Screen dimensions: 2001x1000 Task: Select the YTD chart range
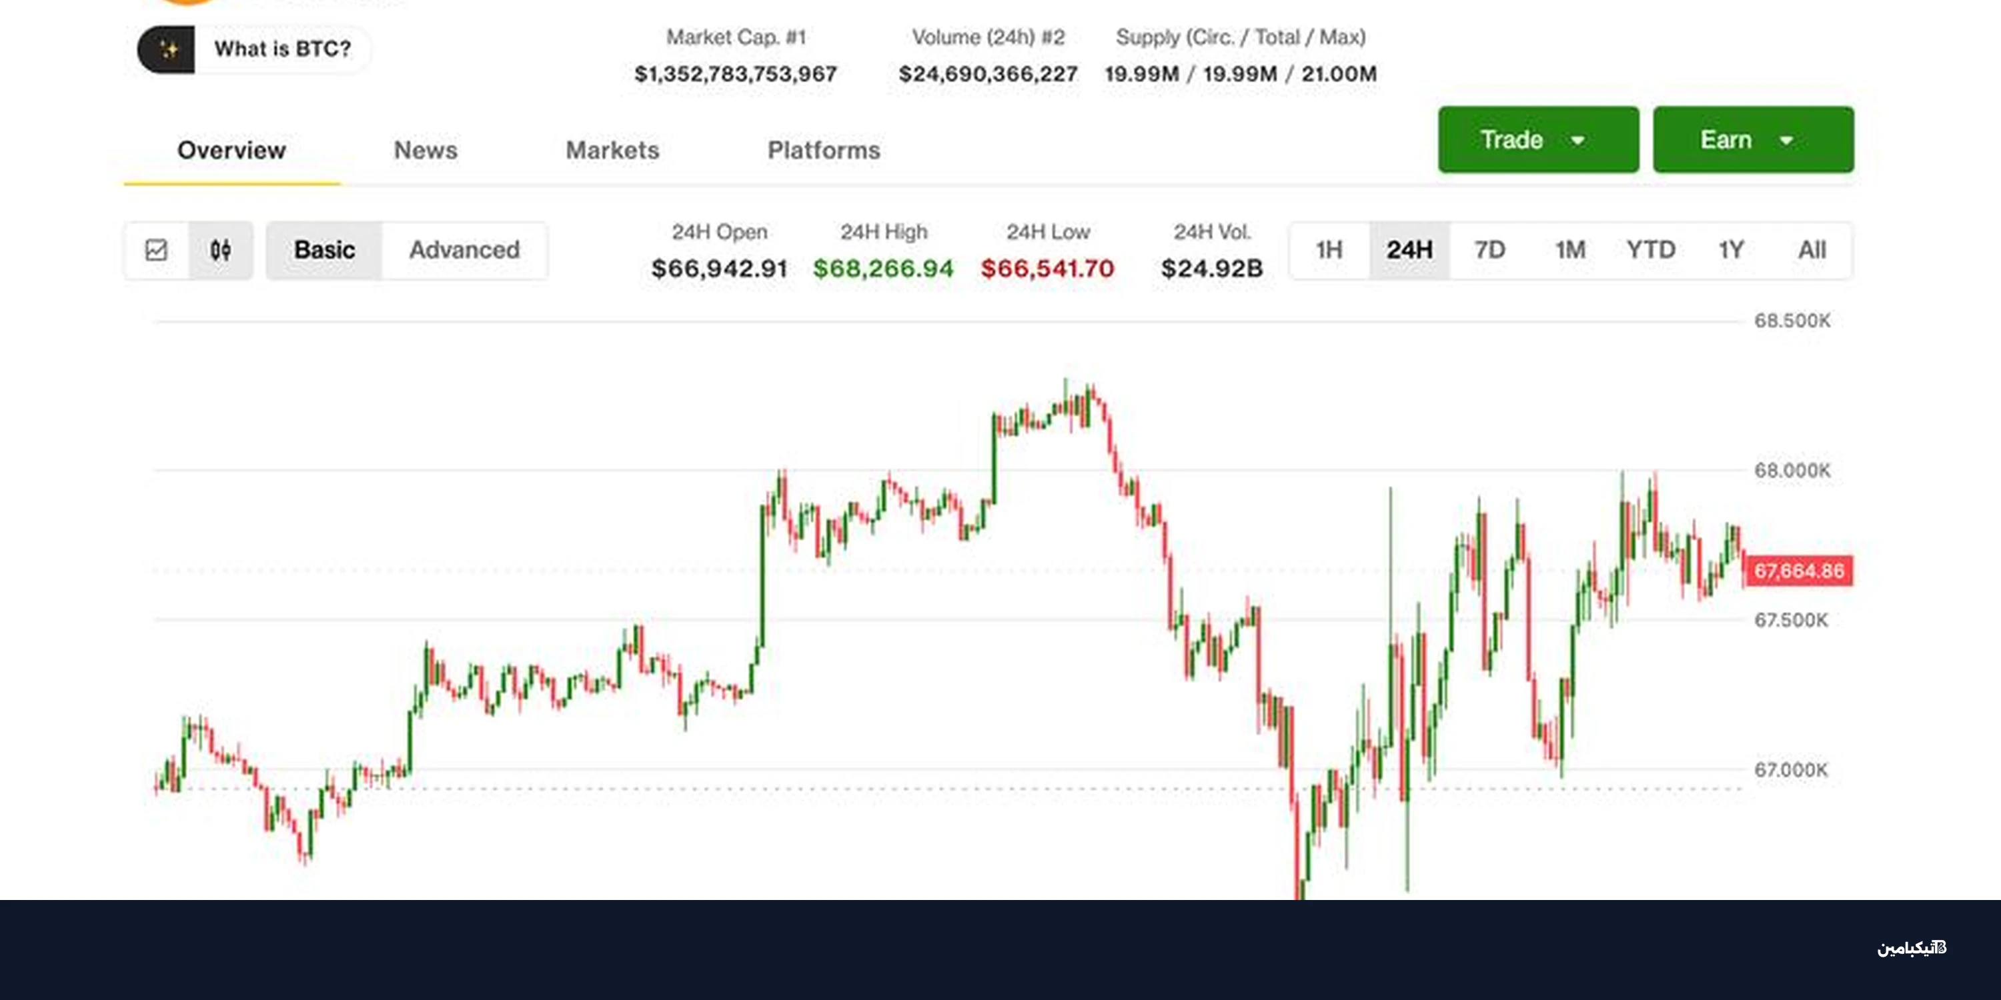[x=1651, y=250]
